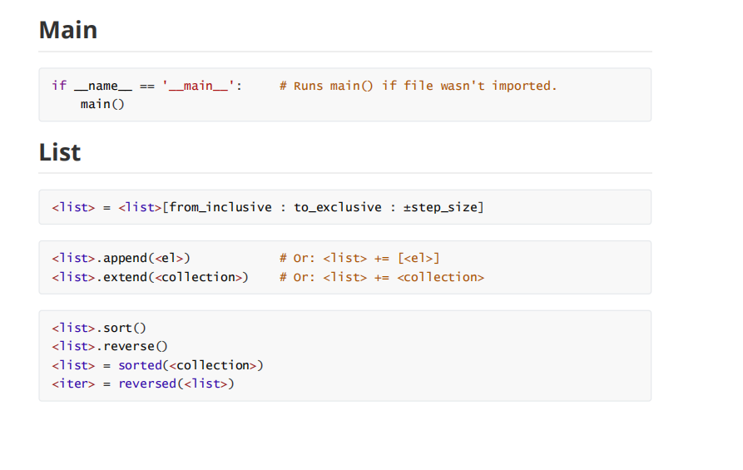743x470 pixels.
Task: Click the '<iter>' placeholder text
Action: tap(73, 383)
